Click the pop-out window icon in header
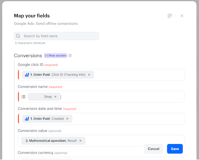Image resolution: width=199 pixels, height=160 pixels. point(170,16)
